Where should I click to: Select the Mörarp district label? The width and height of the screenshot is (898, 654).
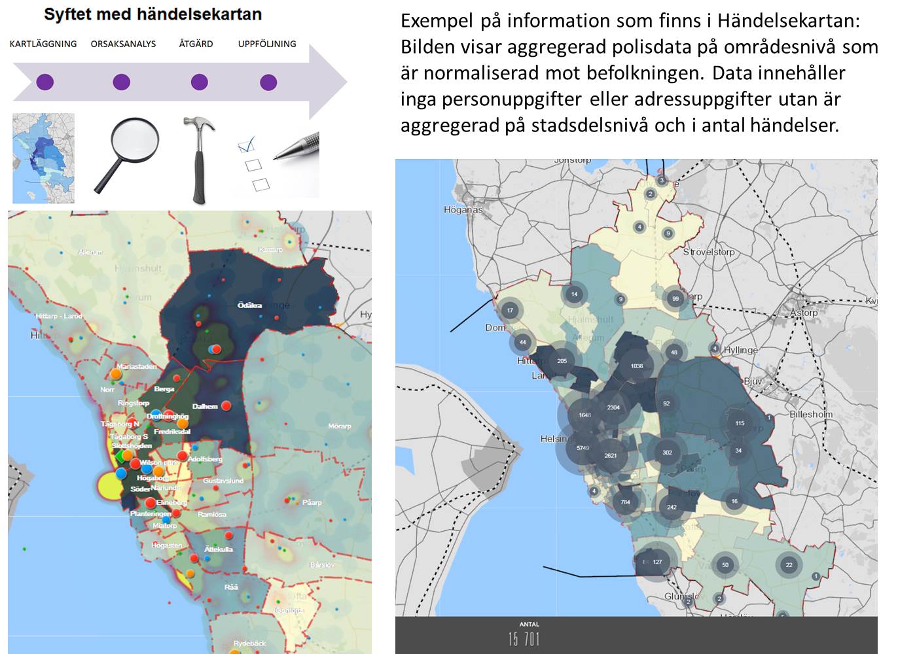click(340, 426)
